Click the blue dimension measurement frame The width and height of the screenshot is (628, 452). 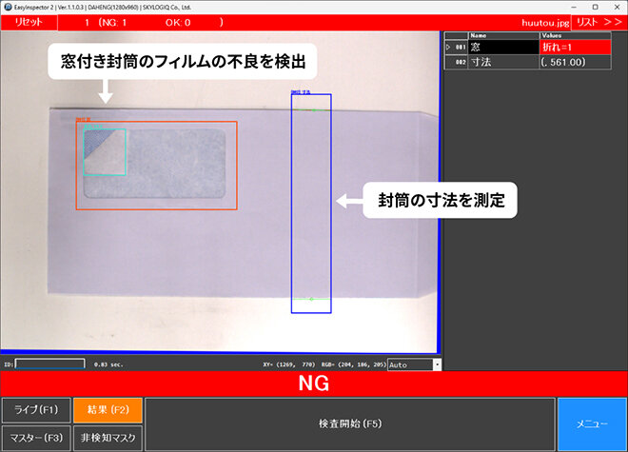[311, 203]
